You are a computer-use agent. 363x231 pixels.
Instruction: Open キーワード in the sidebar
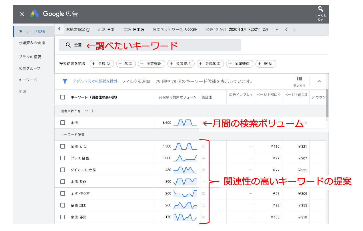point(28,80)
